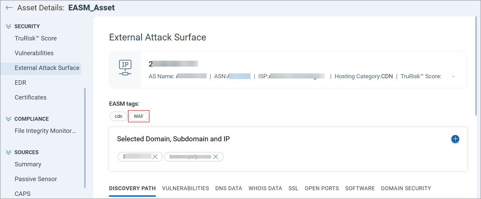
Task: Remove the first selected IP chip
Action: 155,157
